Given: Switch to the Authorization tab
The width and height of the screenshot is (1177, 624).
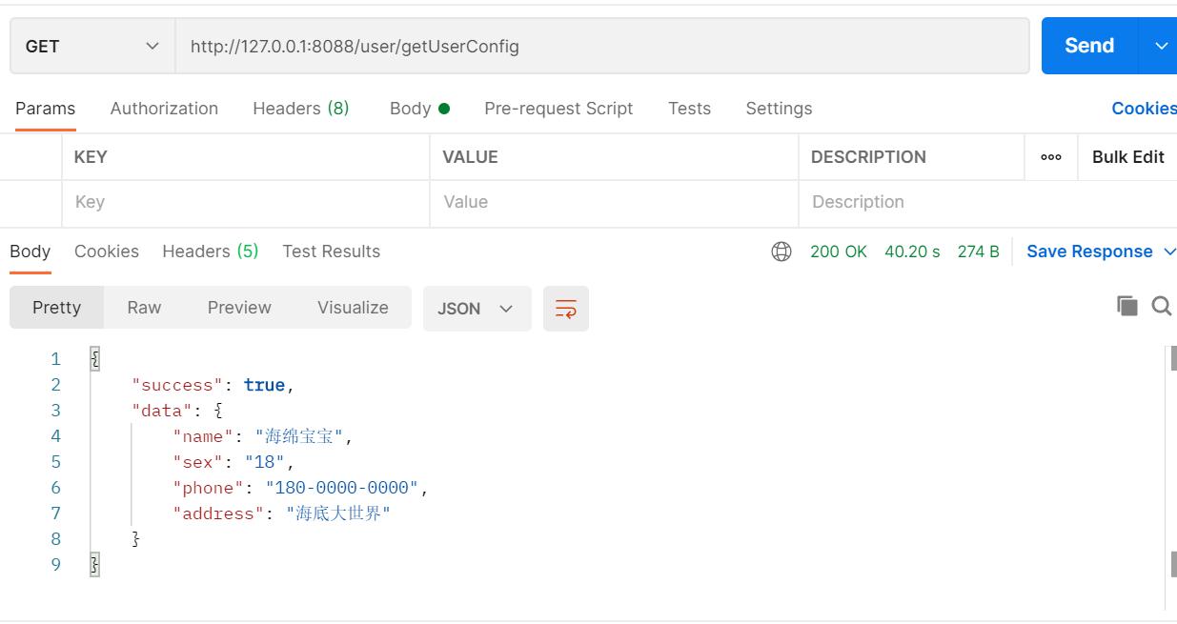Looking at the screenshot, I should tap(163, 108).
